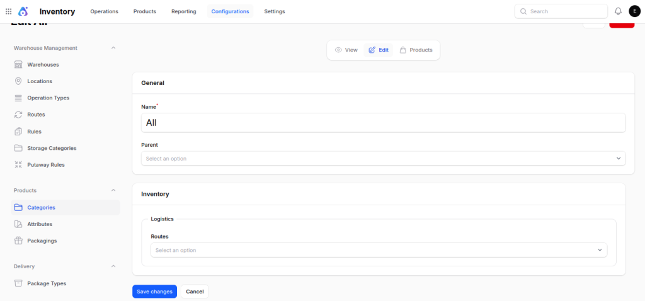
Task: Open the Configurations menu
Action: tap(230, 11)
